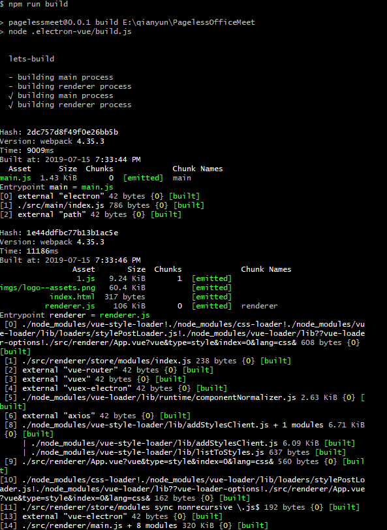Click green "main.js" in asset table row
The height and width of the screenshot is (530, 387).
point(16,178)
